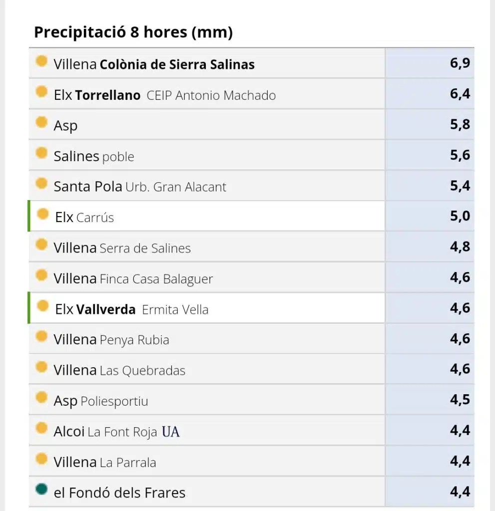Click the teal dot beside el Fondó dels Frares
Screen dimensions: 495x511
tap(41, 489)
